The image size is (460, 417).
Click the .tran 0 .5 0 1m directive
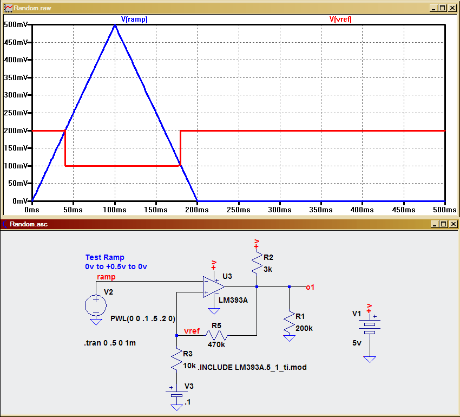[110, 343]
